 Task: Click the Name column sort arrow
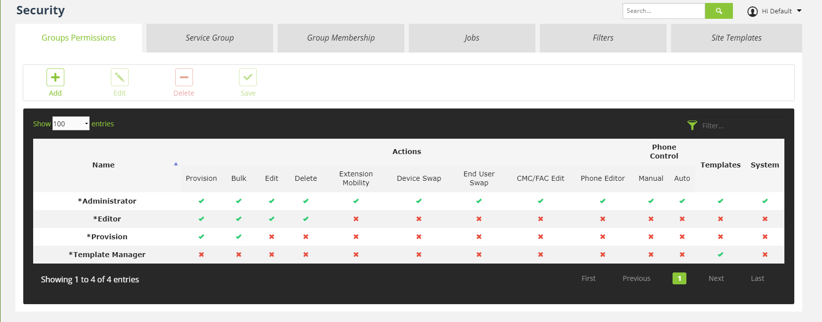[x=176, y=164]
